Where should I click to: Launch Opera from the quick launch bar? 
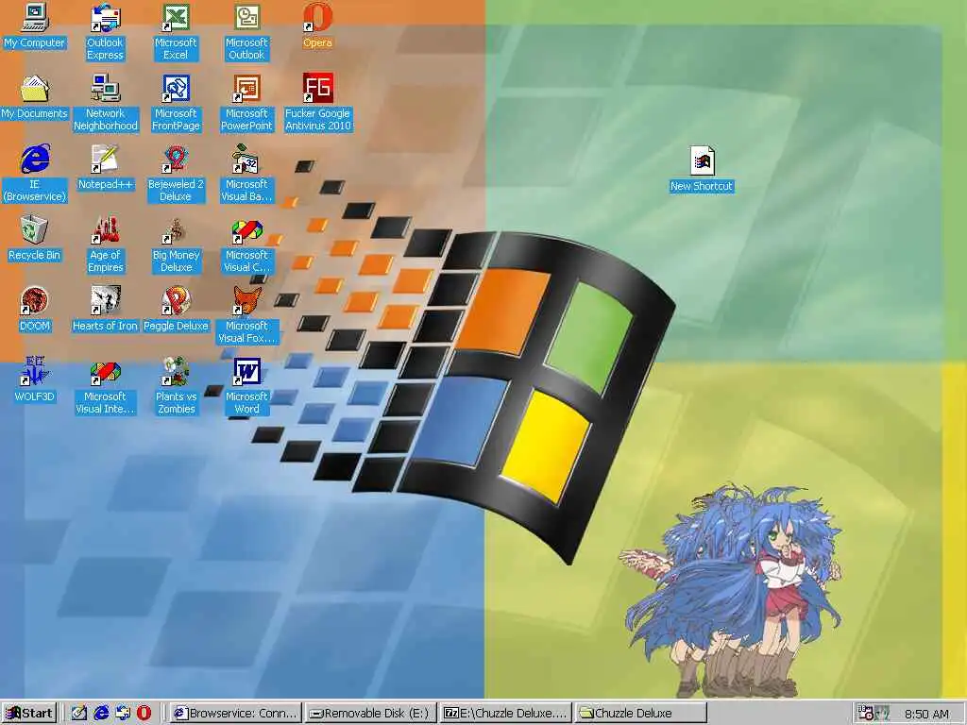[144, 714]
